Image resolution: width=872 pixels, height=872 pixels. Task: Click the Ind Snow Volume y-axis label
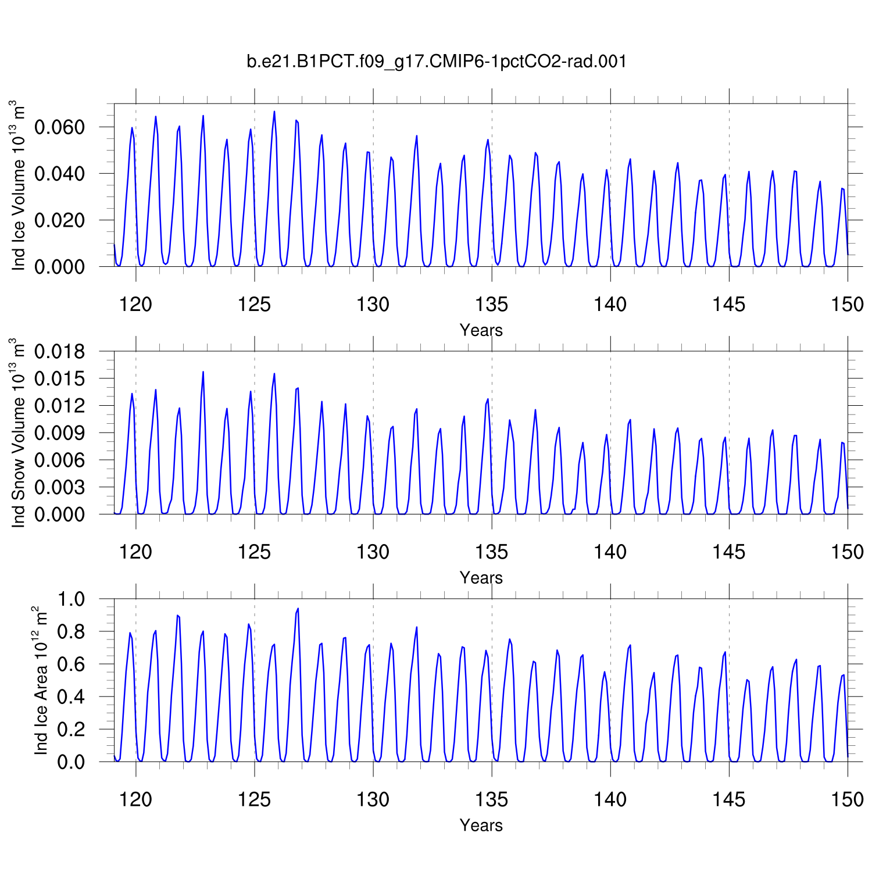coord(19,433)
